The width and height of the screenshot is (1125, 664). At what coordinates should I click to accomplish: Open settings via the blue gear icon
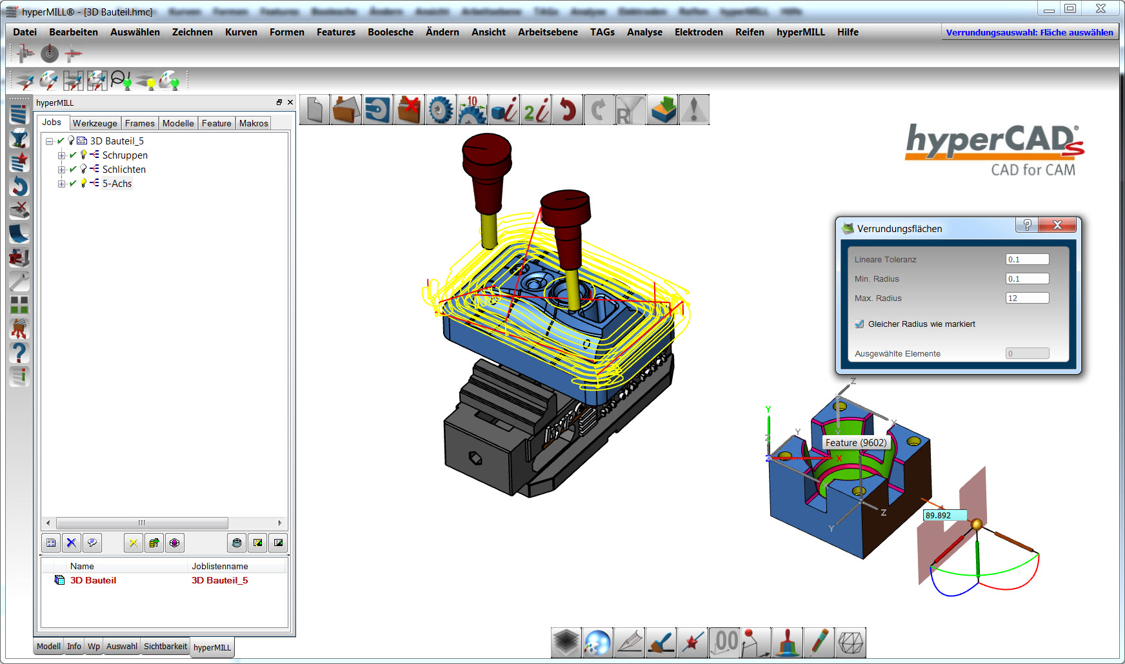pos(441,110)
